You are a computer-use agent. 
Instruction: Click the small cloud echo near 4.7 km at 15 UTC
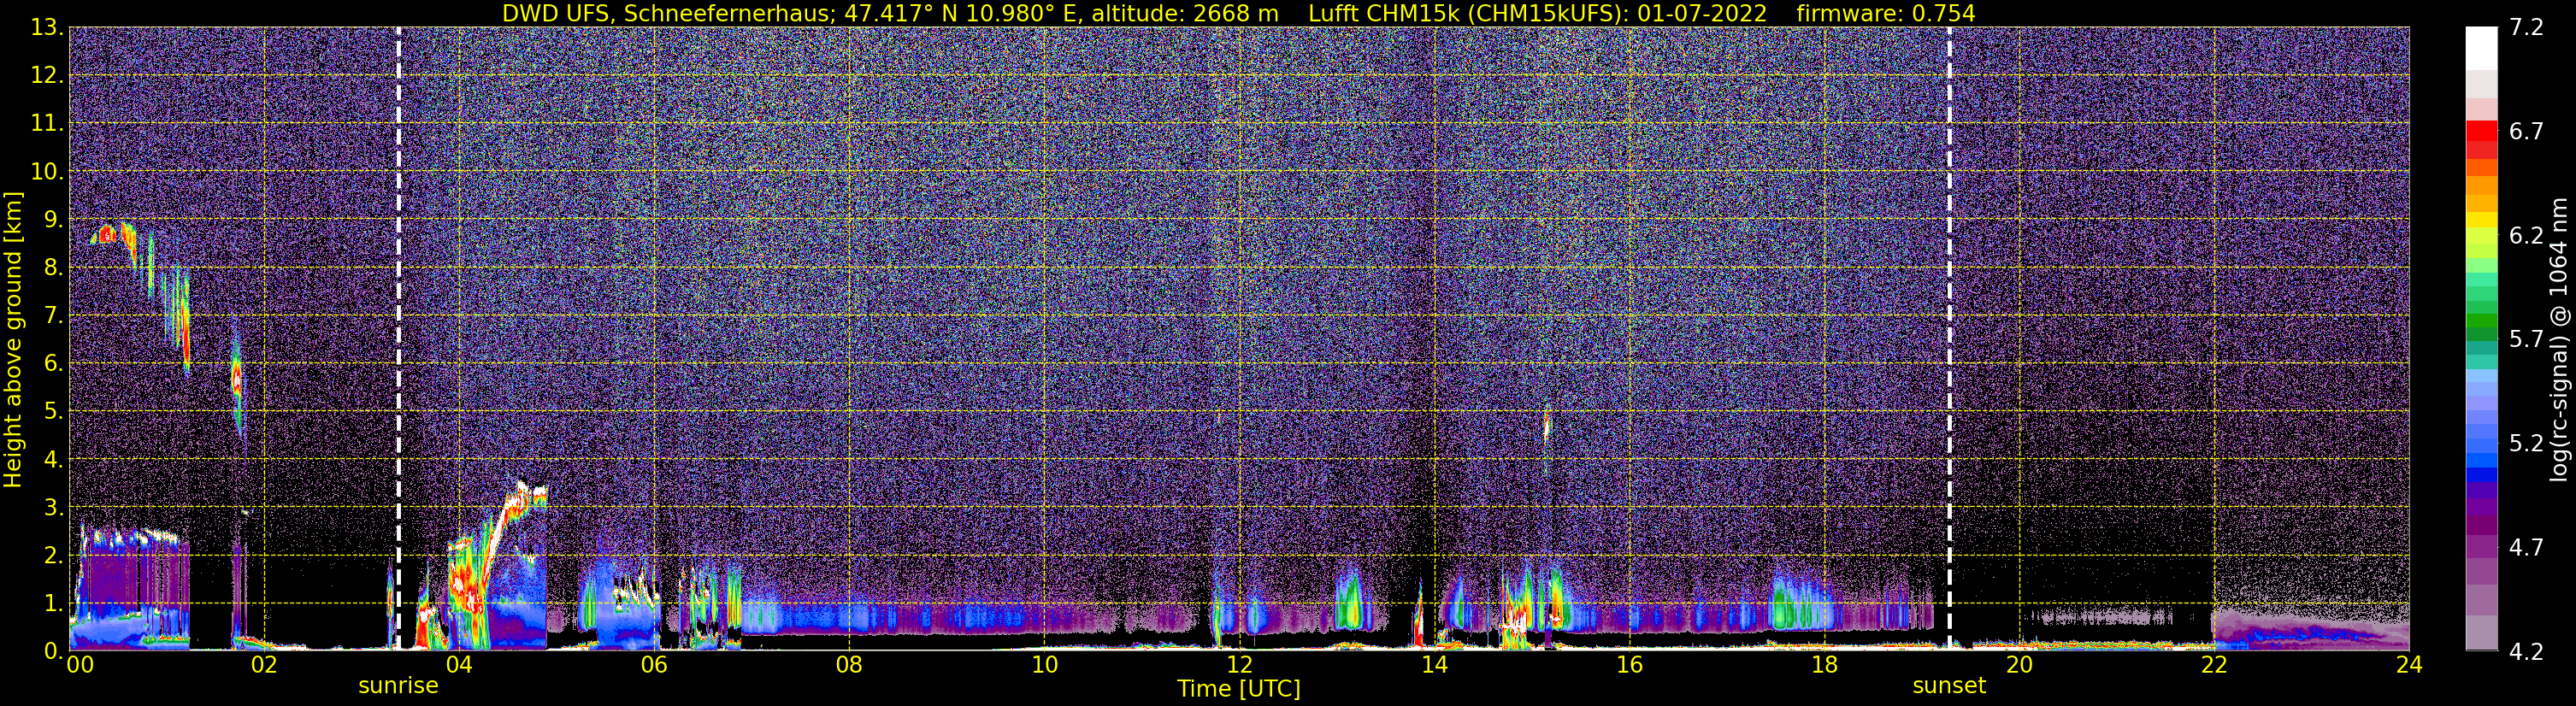coord(1547,425)
